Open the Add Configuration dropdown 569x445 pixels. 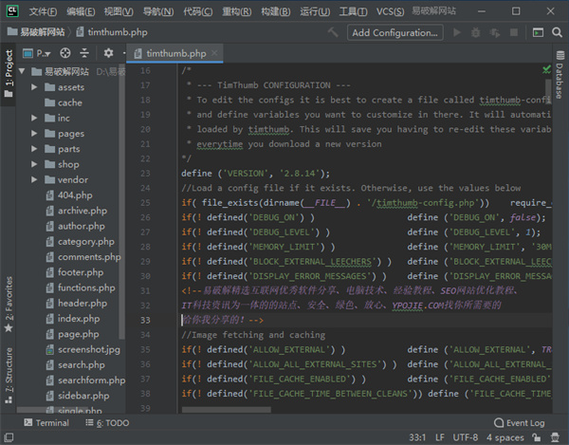(x=397, y=32)
